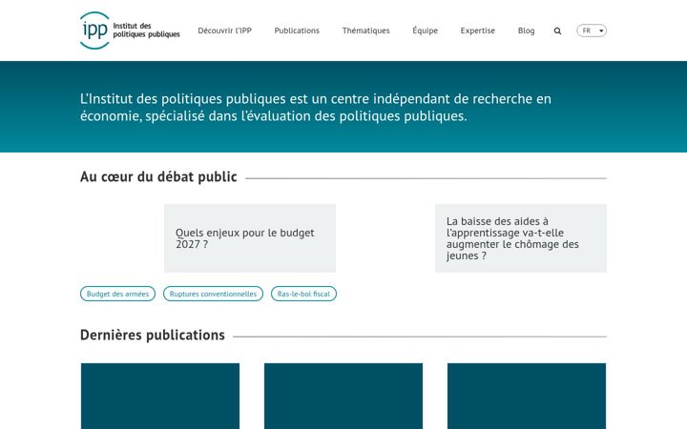Viewport: 687px width, 429px height.
Task: Click the Institut des politiques publiques intro text
Action: tap(316, 107)
